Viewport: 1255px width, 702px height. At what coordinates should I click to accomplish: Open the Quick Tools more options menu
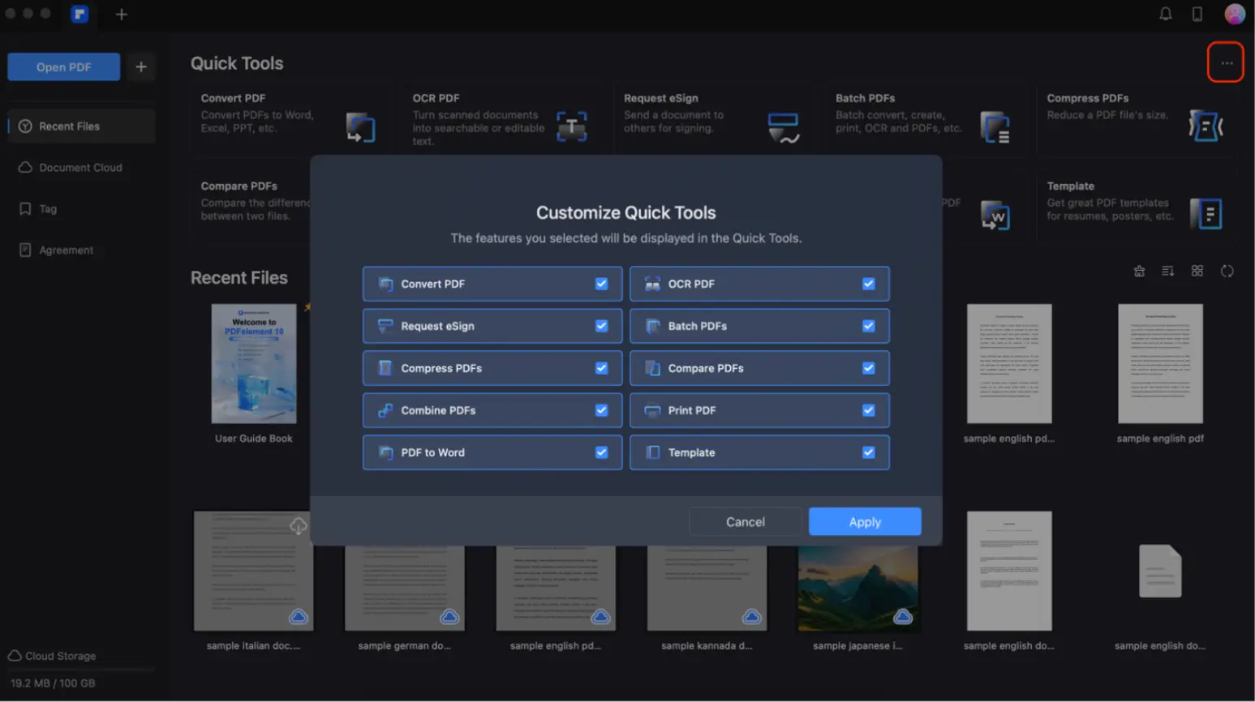(x=1226, y=62)
